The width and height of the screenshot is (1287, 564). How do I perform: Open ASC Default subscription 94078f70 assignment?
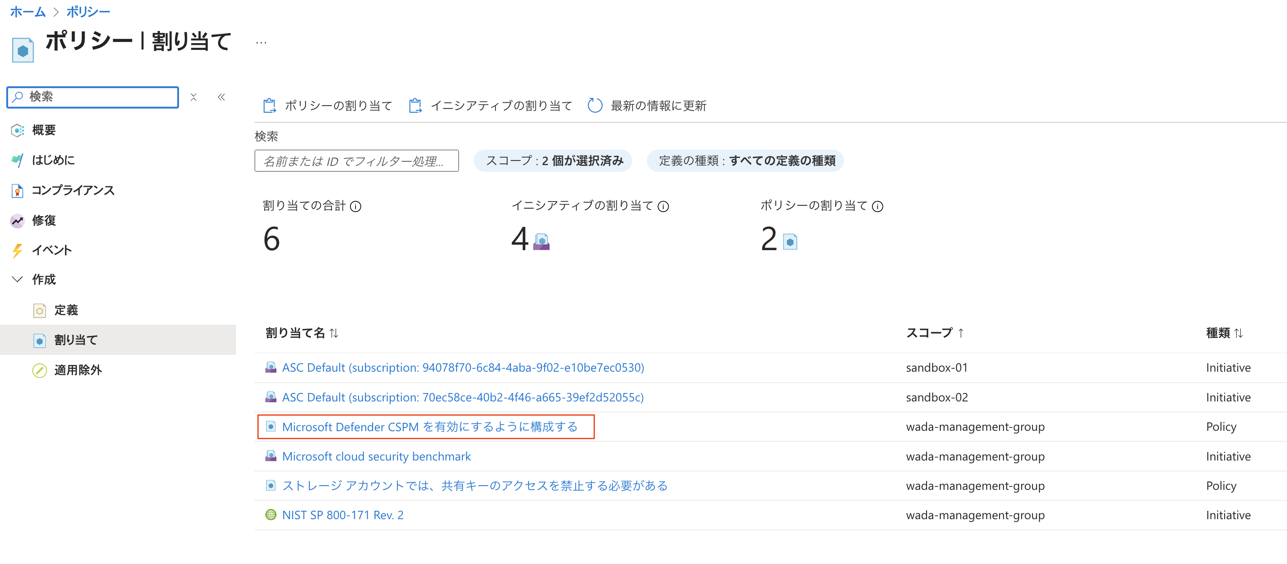(x=463, y=367)
